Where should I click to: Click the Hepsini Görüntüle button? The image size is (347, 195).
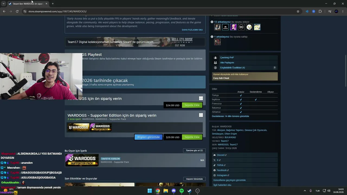(194, 179)
